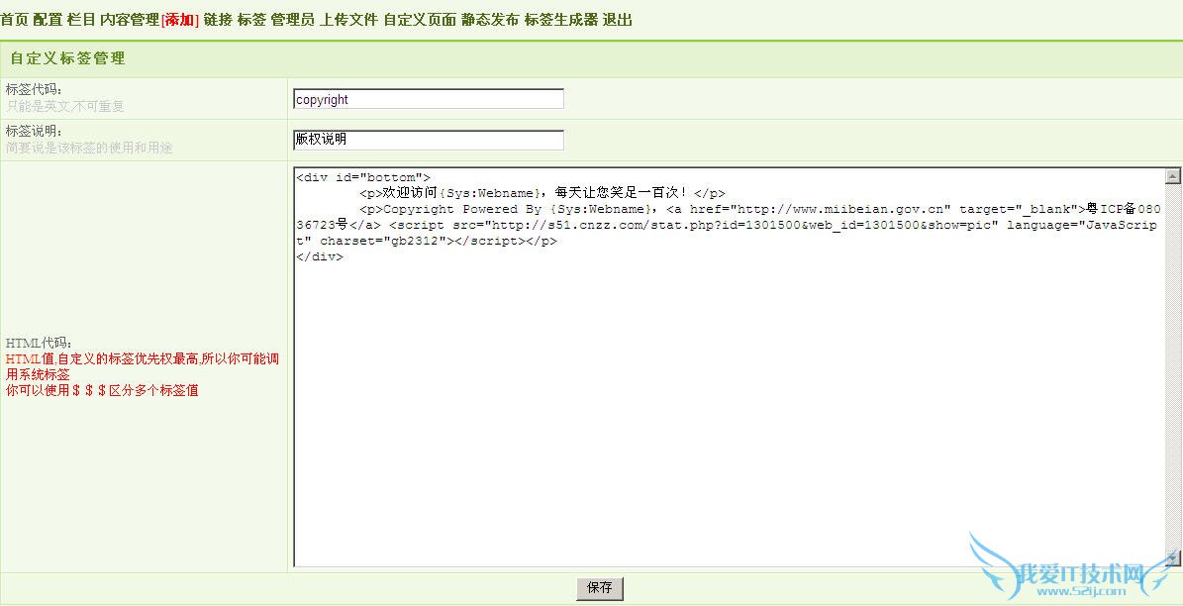Viewport: 1183px width, 606px height.
Task: Click the closing </div> code line
Action: 319,256
